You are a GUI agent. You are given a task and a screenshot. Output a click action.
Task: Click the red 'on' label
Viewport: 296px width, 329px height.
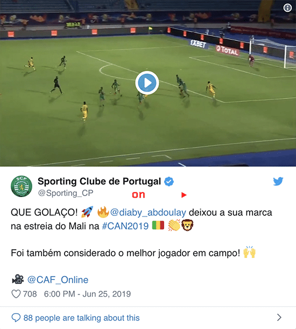coord(138,195)
